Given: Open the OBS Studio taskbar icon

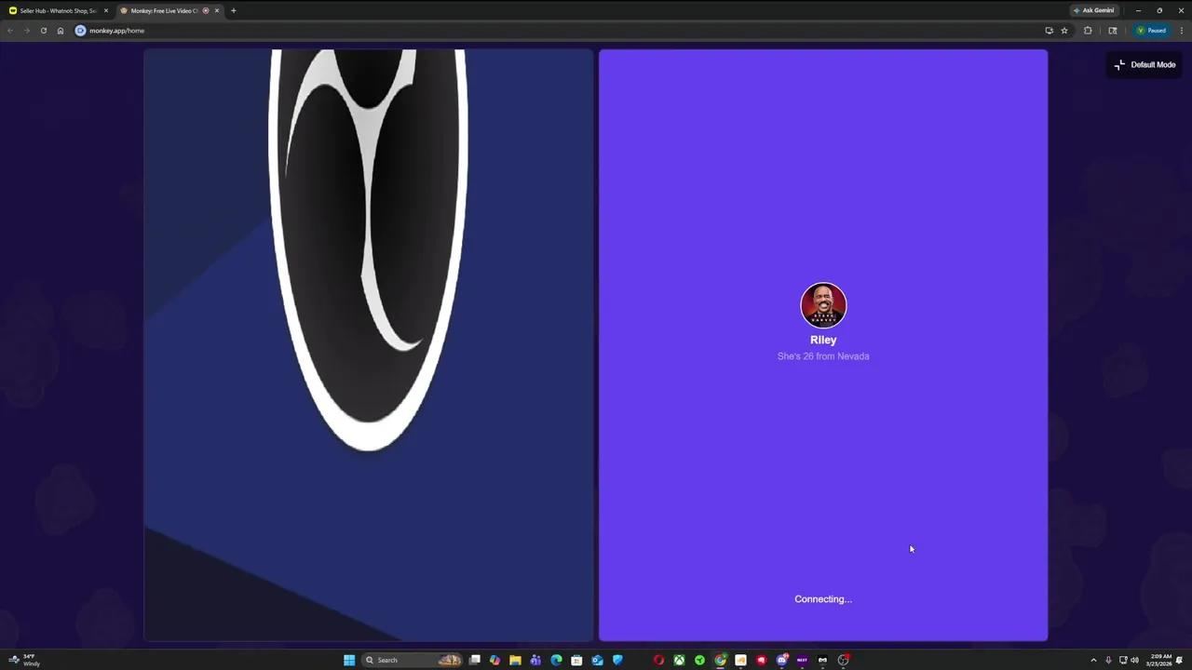Looking at the screenshot, I should [843, 660].
